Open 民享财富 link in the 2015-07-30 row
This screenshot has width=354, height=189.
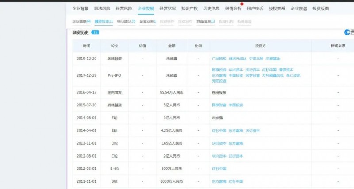tap(219, 105)
